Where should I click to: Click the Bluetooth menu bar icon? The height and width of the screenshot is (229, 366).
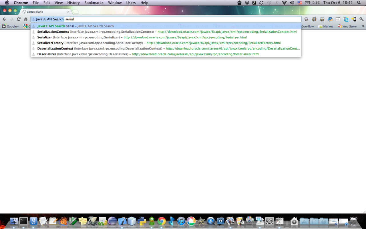[x=277, y=3]
